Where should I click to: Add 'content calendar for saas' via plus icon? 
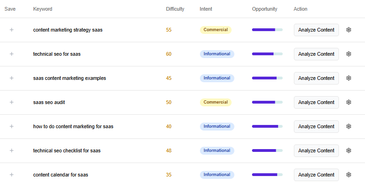(x=12, y=175)
